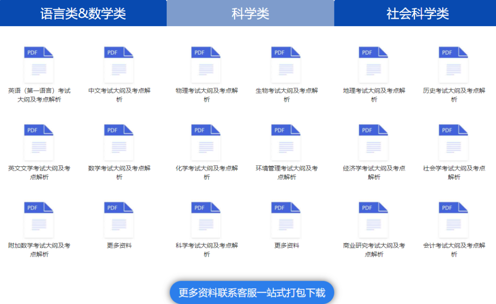496x304 pixels.
Task: Switch to the 科学类 tab
Action: click(250, 13)
